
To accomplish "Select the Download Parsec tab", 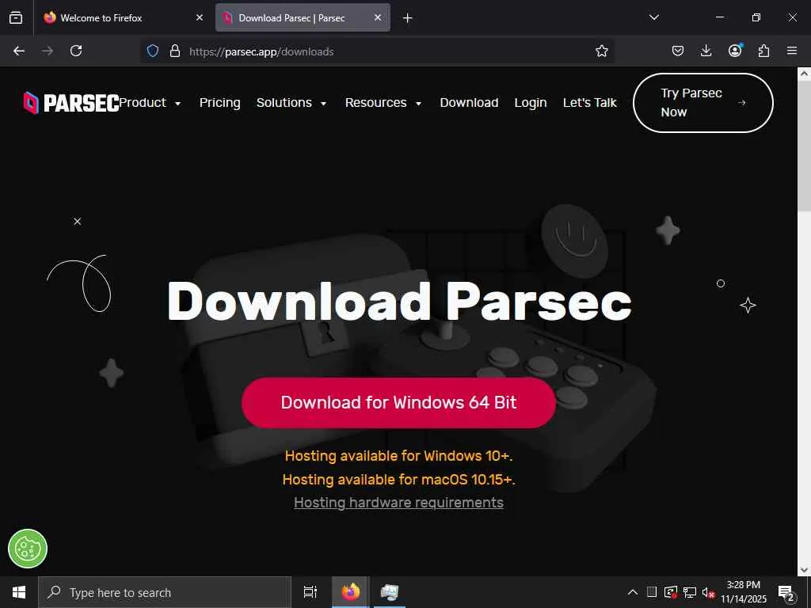I will tap(303, 17).
